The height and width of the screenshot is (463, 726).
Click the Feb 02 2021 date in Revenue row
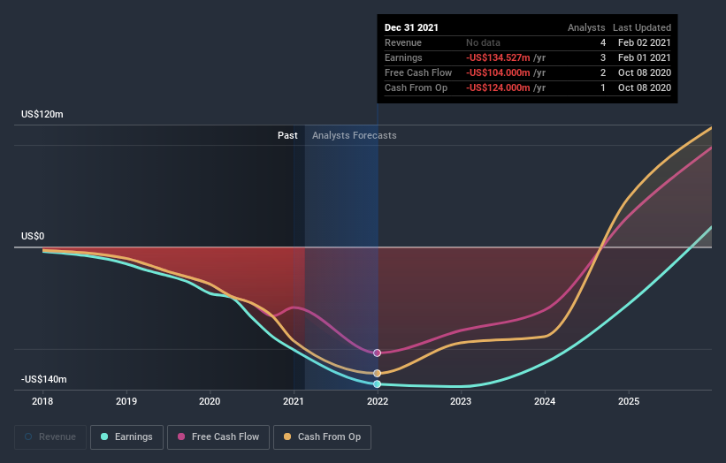tap(645, 42)
